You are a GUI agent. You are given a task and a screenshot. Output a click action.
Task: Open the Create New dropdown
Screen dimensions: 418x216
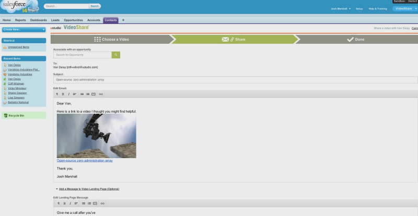coord(24,30)
